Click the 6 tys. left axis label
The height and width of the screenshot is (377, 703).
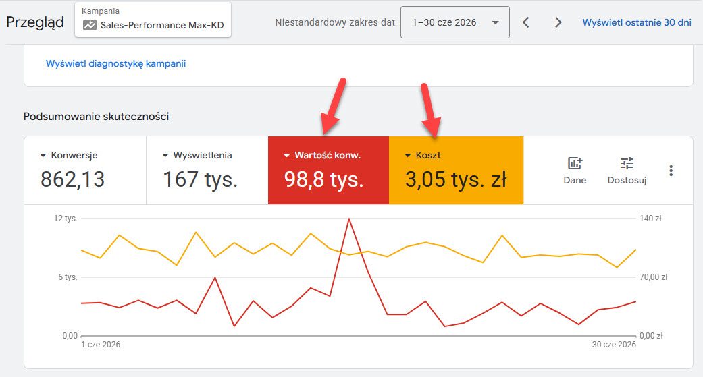(68, 277)
